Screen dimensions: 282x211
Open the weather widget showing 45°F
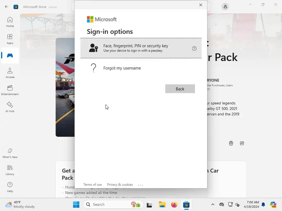pyautogui.click(x=20, y=204)
